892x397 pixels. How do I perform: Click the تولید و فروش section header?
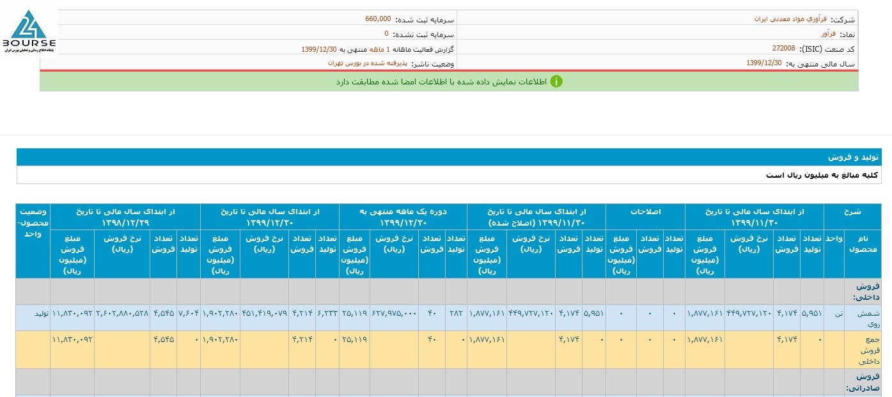(x=854, y=157)
